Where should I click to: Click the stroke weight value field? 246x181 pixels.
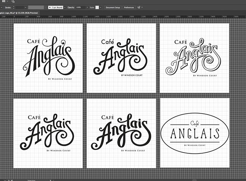pyautogui.click(x=20, y=7)
